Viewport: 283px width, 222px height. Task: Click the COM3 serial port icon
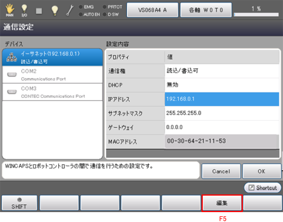click(x=12, y=92)
